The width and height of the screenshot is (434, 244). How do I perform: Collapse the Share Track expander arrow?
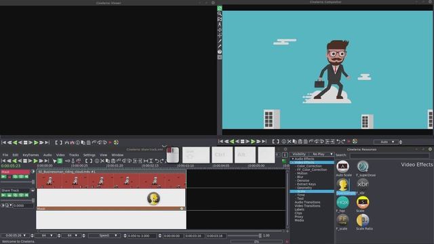(33, 190)
